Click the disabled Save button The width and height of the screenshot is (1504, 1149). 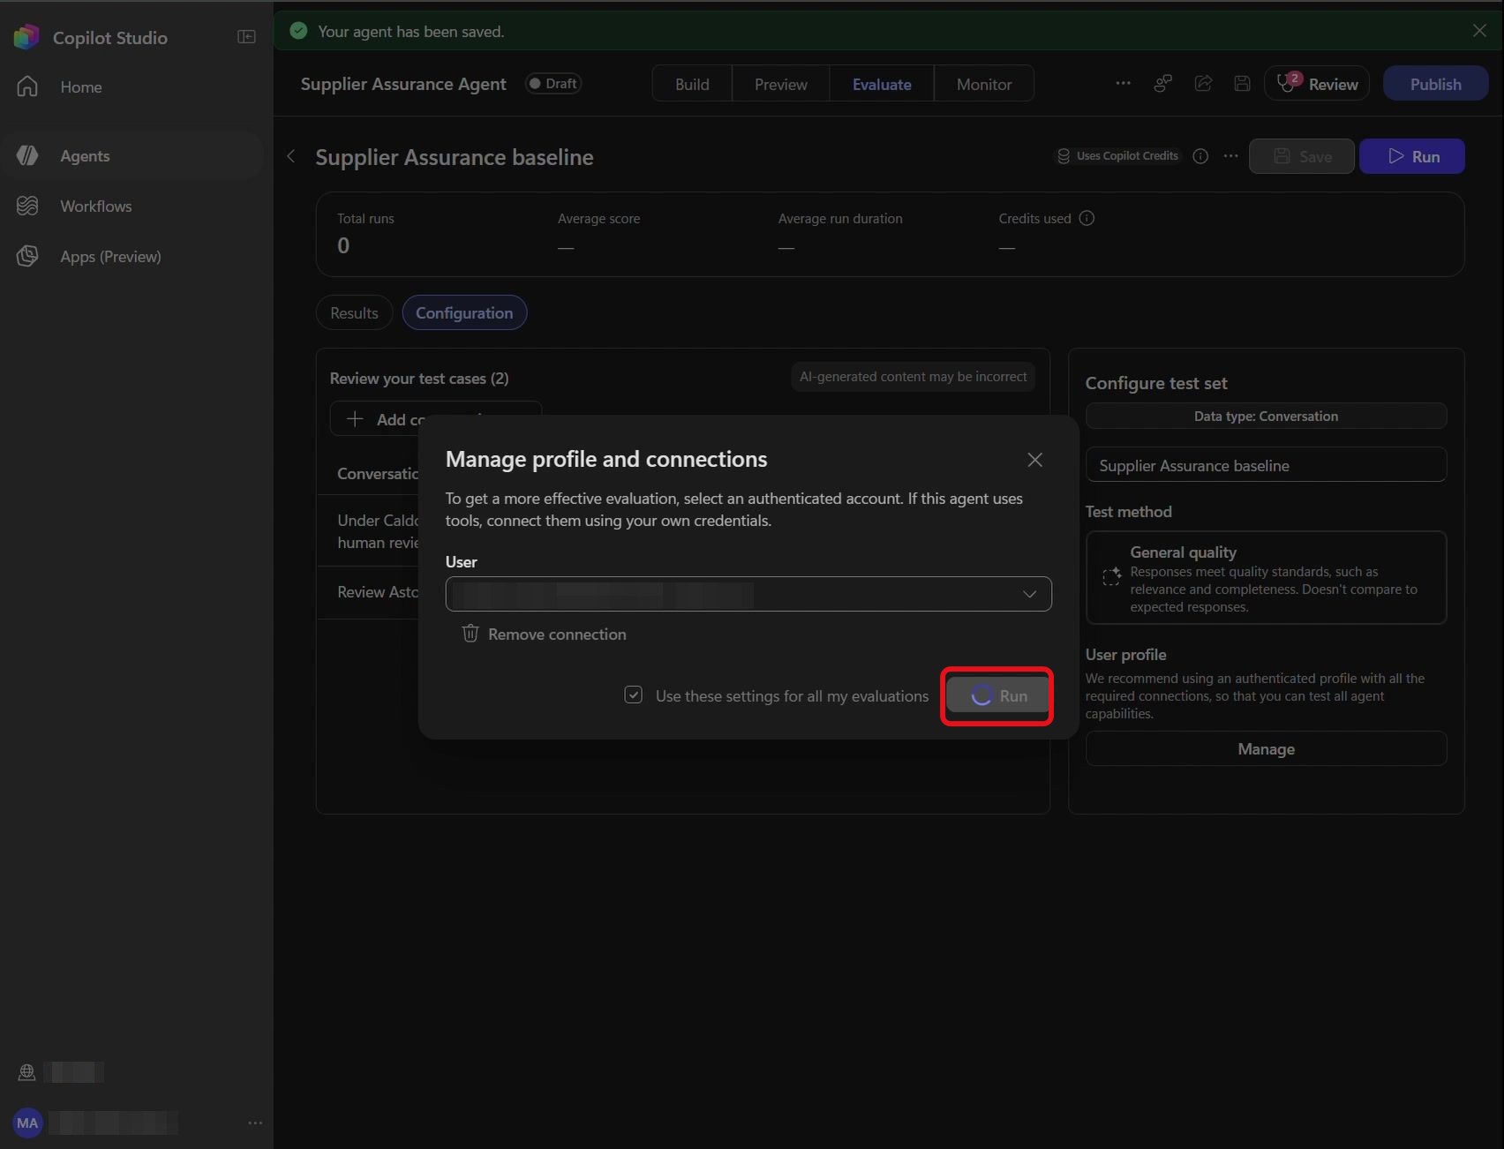(1301, 156)
